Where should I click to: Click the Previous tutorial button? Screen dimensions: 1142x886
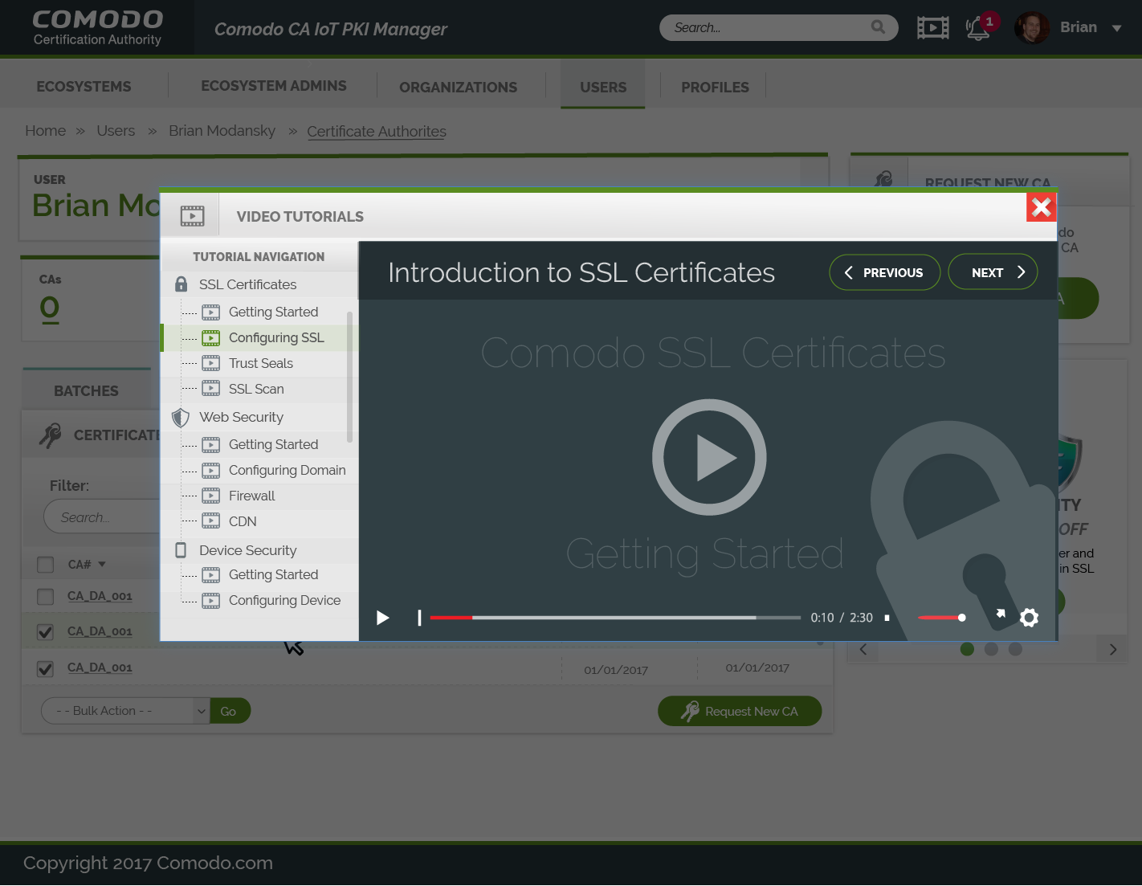pos(884,272)
